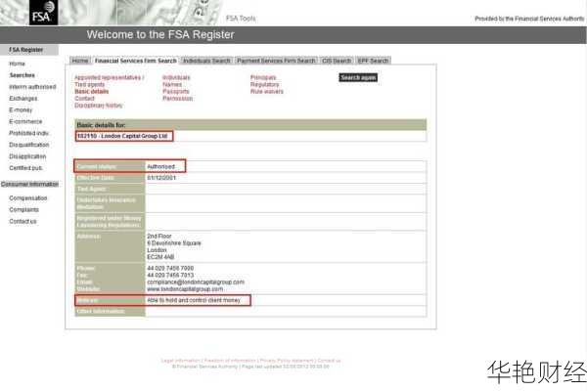Open Complaints in the sidebar

[23, 209]
